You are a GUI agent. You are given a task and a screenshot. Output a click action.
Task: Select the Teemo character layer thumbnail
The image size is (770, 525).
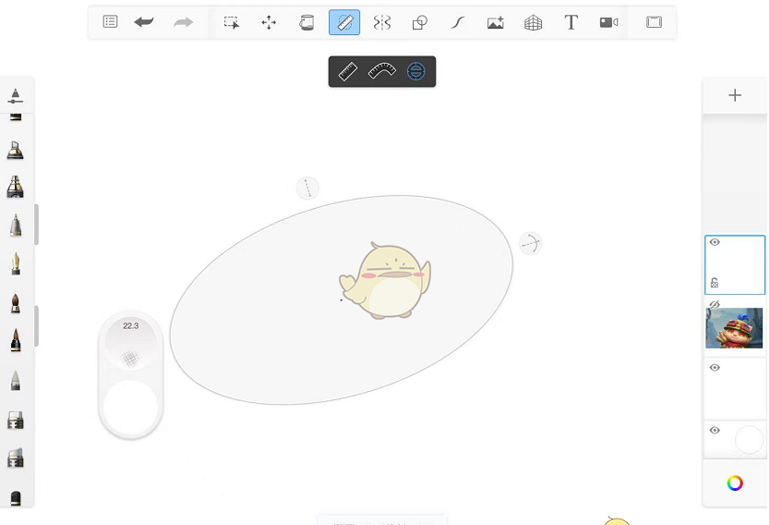coord(734,328)
